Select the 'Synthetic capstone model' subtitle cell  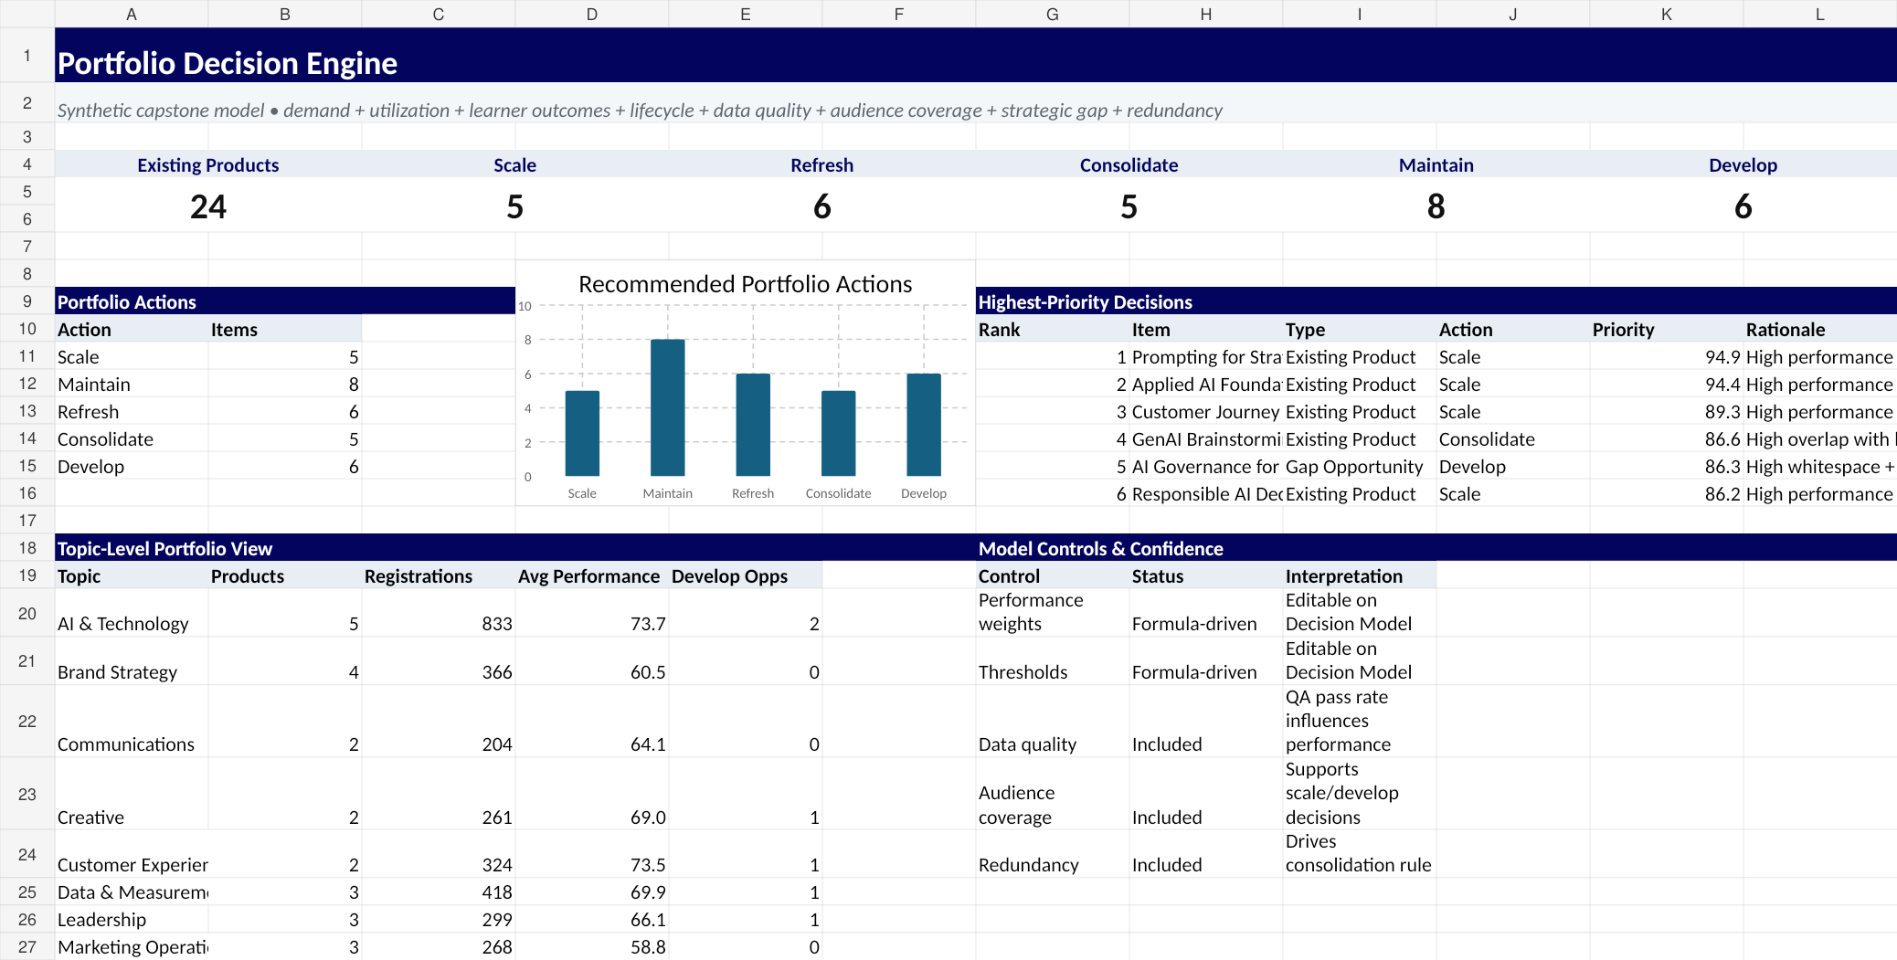pos(975,103)
